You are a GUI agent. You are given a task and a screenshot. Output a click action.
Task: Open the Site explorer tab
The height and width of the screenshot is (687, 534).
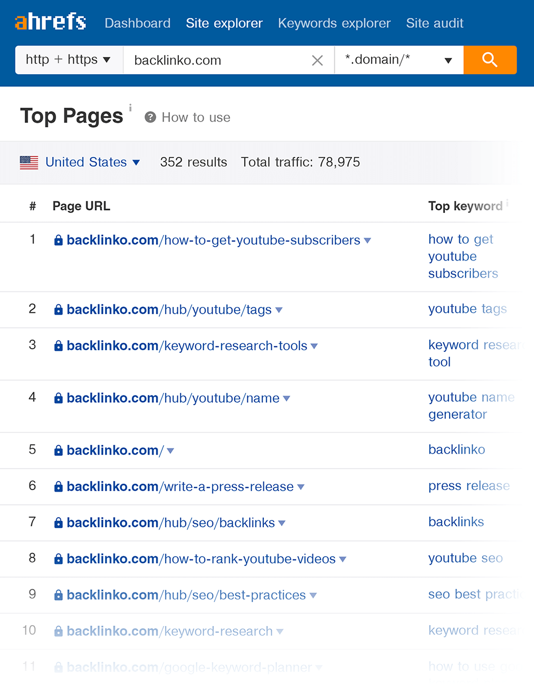click(x=224, y=23)
